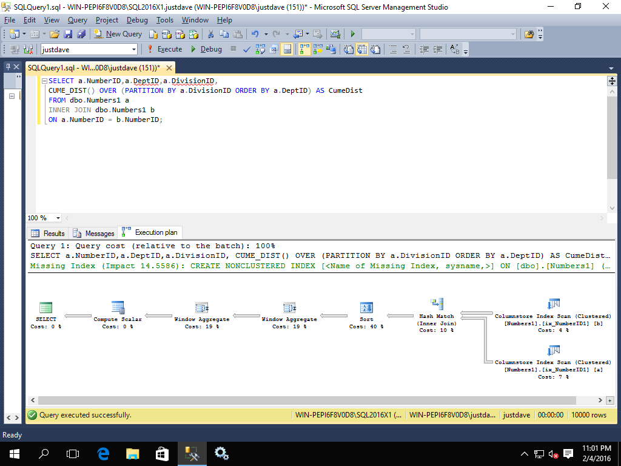Click the Hash Match operator icon
This screenshot has width=621, height=466.
click(437, 305)
